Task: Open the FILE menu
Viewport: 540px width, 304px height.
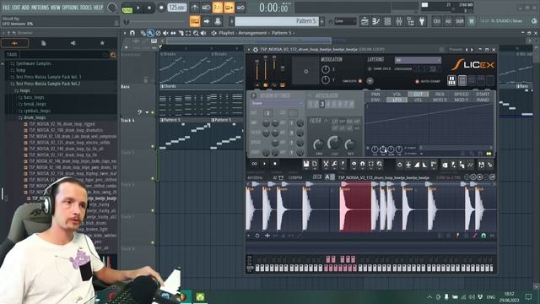Action: point(6,8)
